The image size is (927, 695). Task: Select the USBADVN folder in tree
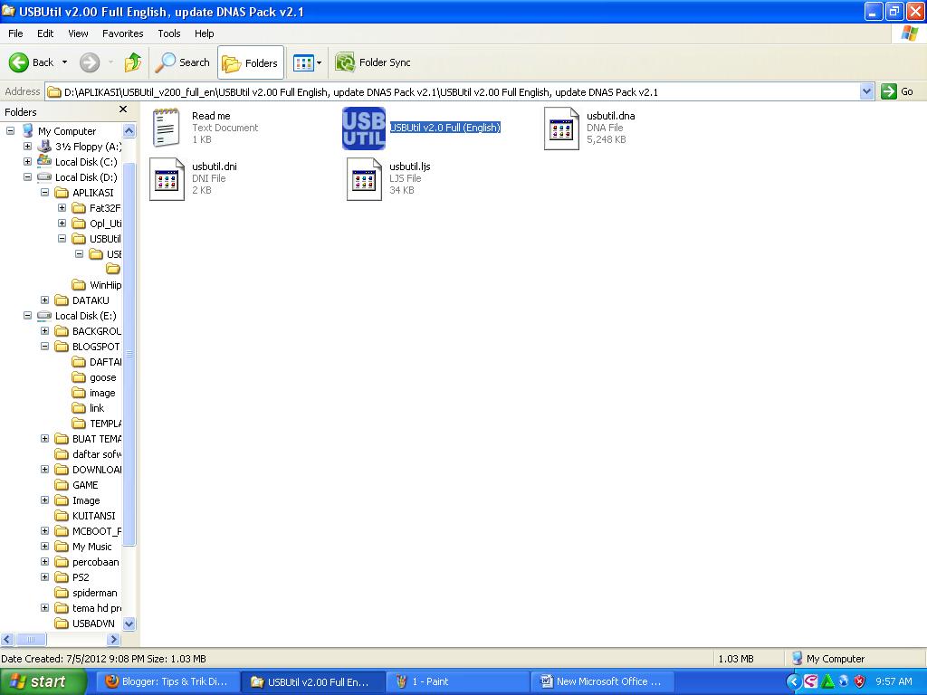tap(84, 624)
